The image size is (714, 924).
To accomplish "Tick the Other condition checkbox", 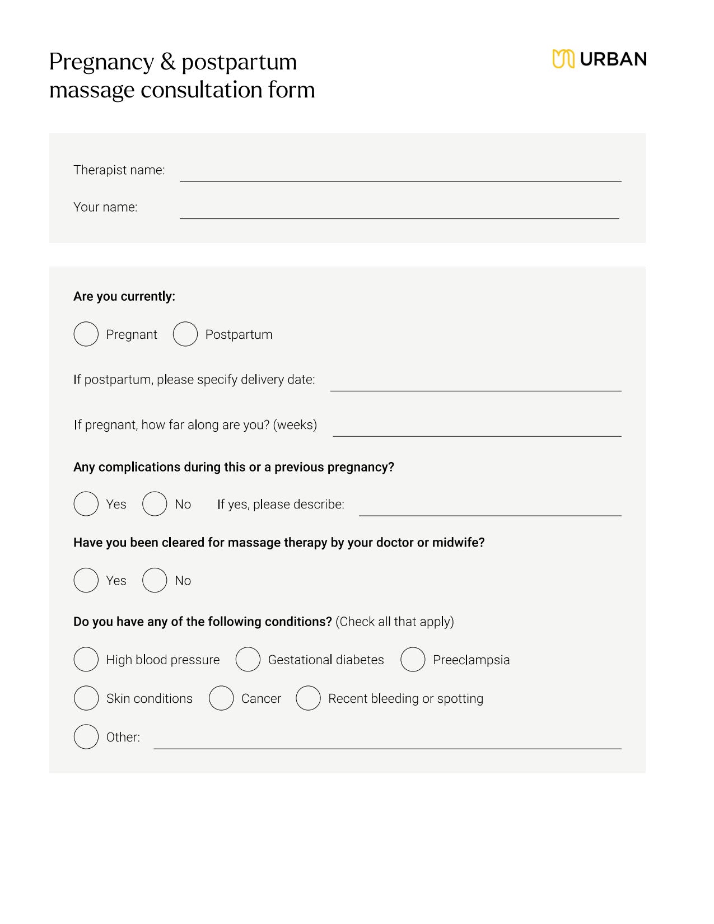I will [86, 737].
